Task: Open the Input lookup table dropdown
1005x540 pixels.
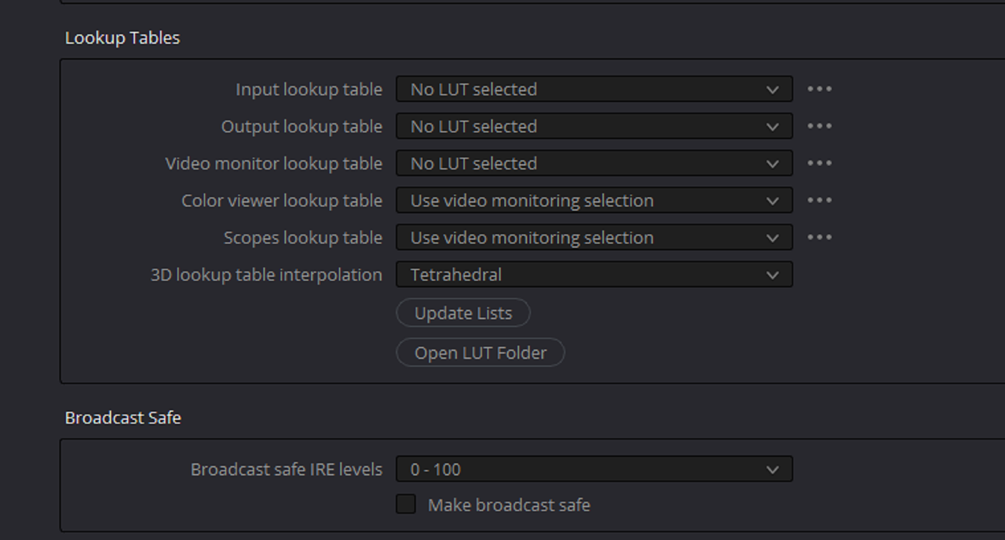Action: 594,89
